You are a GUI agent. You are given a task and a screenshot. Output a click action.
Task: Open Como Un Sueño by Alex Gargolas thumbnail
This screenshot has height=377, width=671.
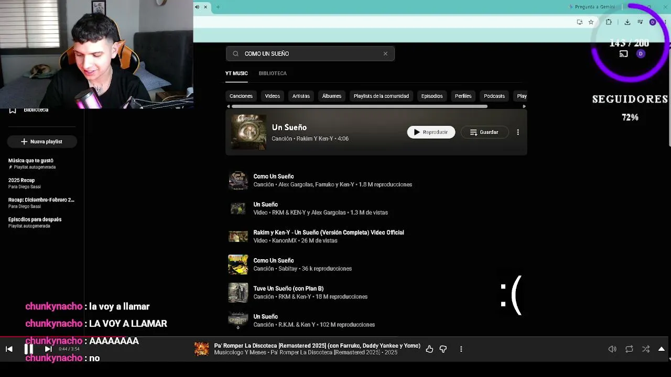coord(238,180)
